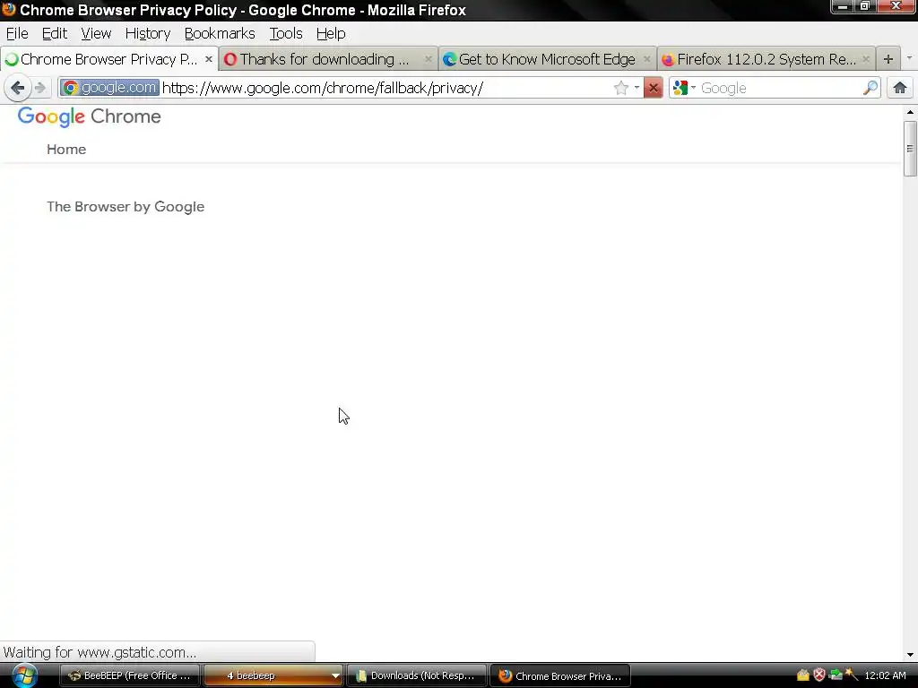Open the Tools menu
Screen dimensions: 918x688
286,33
